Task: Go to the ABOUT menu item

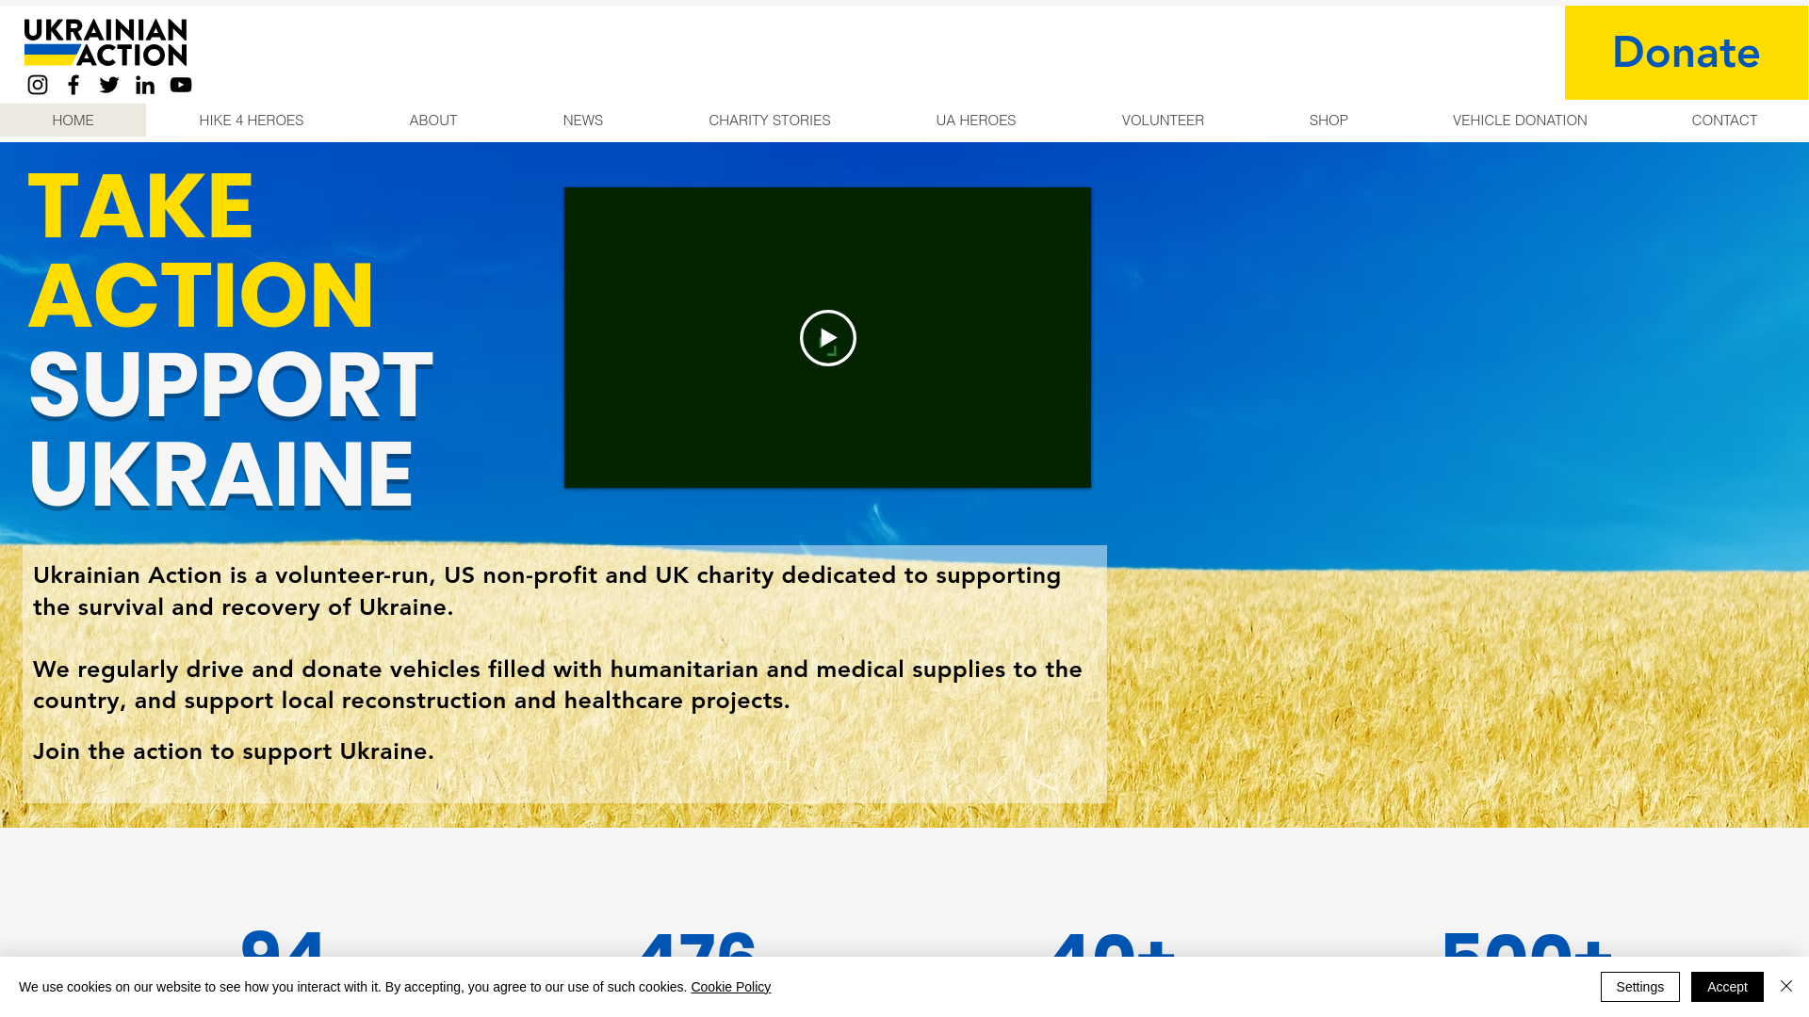Action: tap(433, 121)
